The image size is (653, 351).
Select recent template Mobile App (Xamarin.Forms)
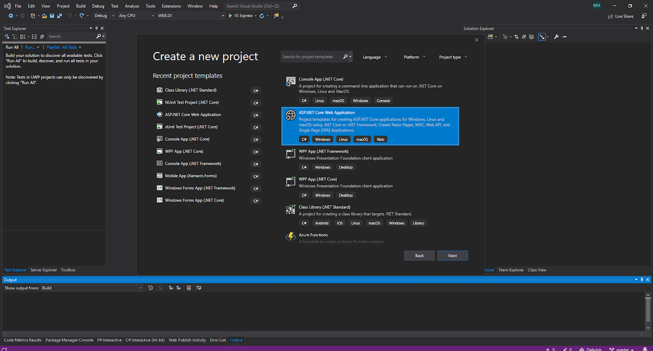point(209,176)
